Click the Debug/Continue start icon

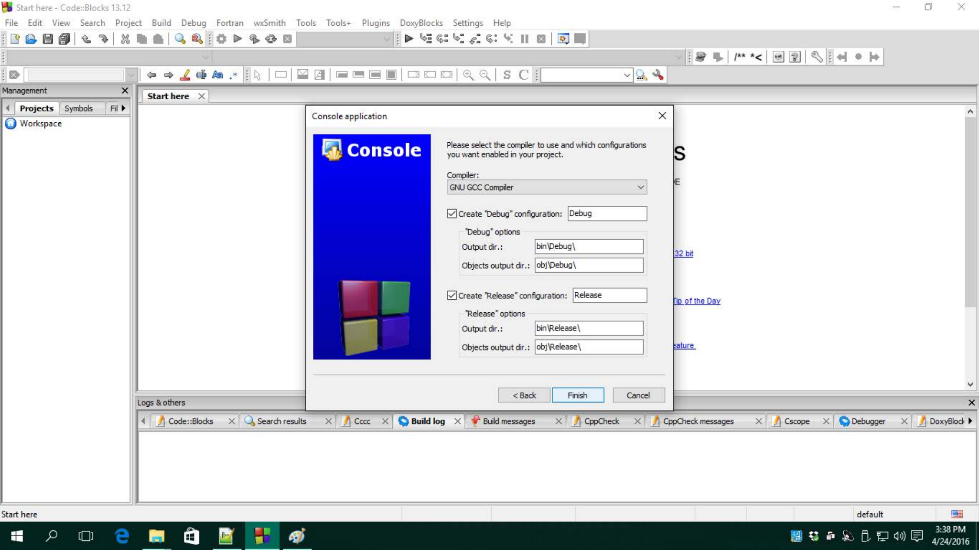point(409,39)
